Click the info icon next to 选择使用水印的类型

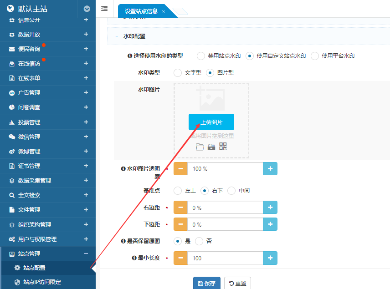(x=130, y=56)
